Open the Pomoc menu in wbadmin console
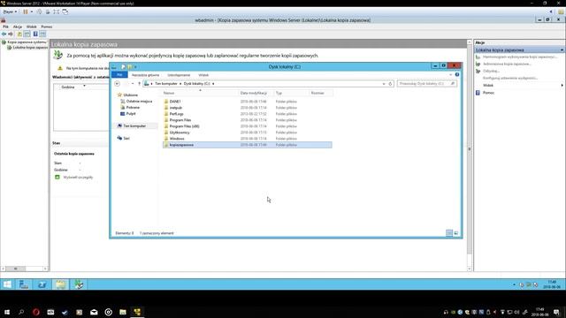This screenshot has width=566, height=318. coord(47,26)
